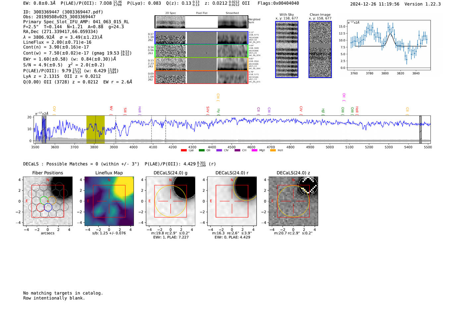Image resolution: width=464 pixels, height=316 pixels.
Task: Click the blue circled fiber in Fiber Positions
Action: pyautogui.click(x=48, y=207)
